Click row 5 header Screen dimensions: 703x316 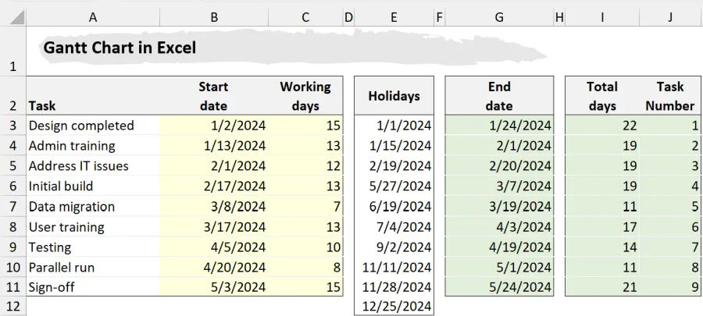click(x=12, y=165)
